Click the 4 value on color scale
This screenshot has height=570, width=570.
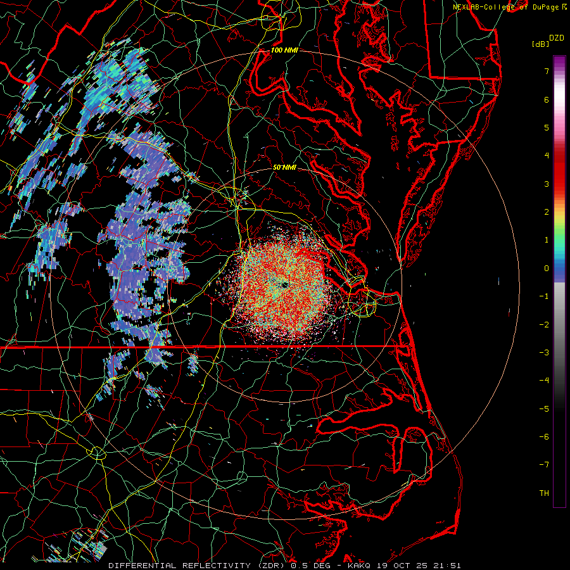[547, 156]
